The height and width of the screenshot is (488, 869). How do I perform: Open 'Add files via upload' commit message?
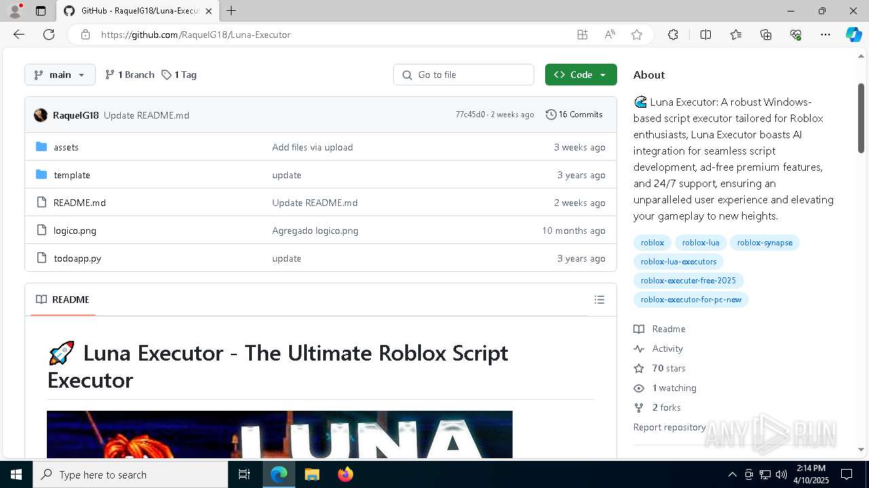pos(312,147)
